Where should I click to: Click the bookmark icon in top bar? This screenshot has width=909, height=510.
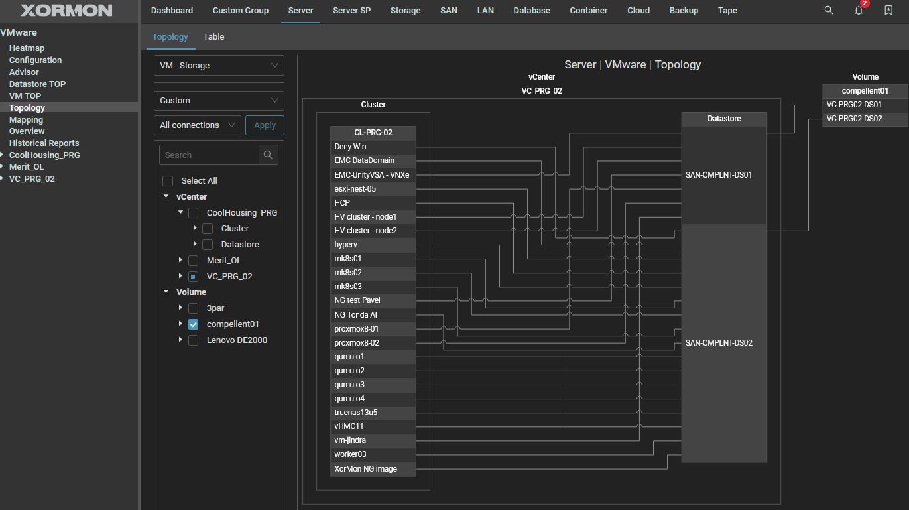click(888, 11)
